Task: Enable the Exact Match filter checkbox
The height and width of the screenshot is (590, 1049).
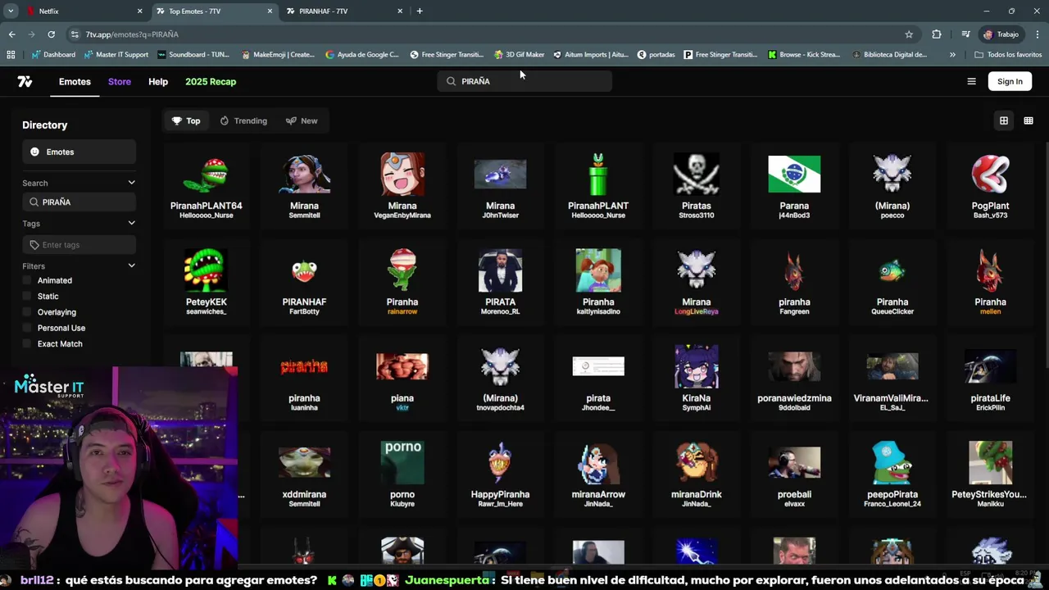Action: 27,344
